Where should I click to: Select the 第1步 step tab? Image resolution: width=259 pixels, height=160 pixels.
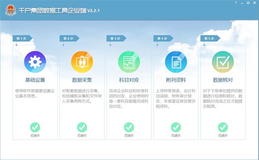tap(21, 38)
